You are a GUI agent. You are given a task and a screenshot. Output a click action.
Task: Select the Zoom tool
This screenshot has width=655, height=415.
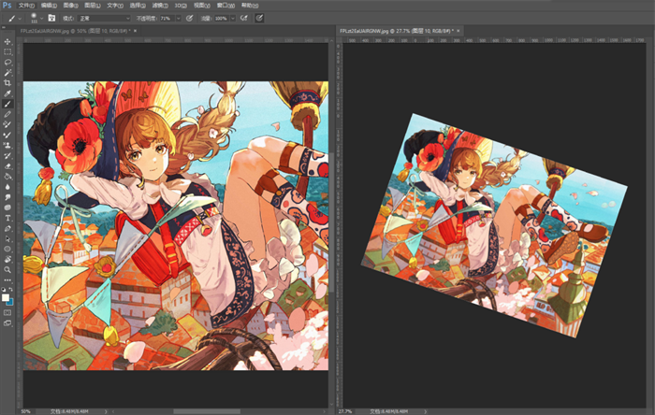tap(7, 269)
